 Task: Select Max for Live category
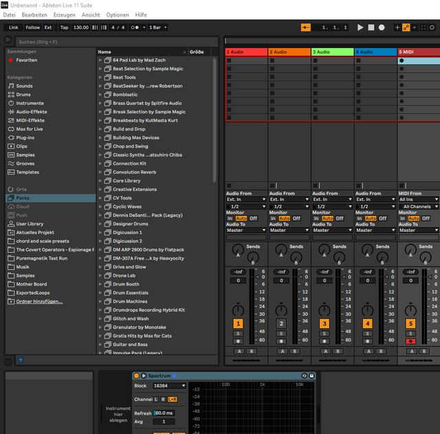pyautogui.click(x=29, y=129)
